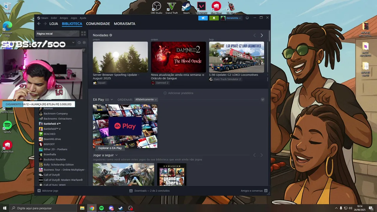Switch to the BIBLIOTECA tab
Screen dimensions: 377x212
(72, 24)
